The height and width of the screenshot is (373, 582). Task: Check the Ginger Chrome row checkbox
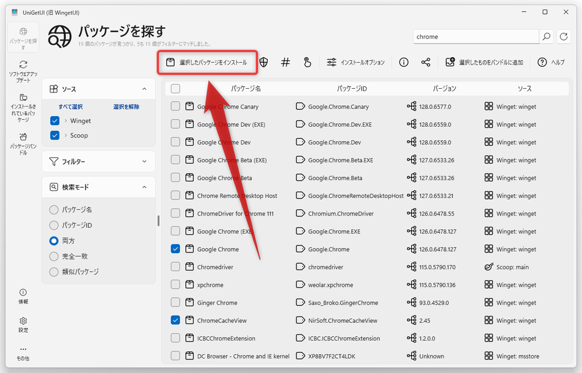[x=175, y=302]
